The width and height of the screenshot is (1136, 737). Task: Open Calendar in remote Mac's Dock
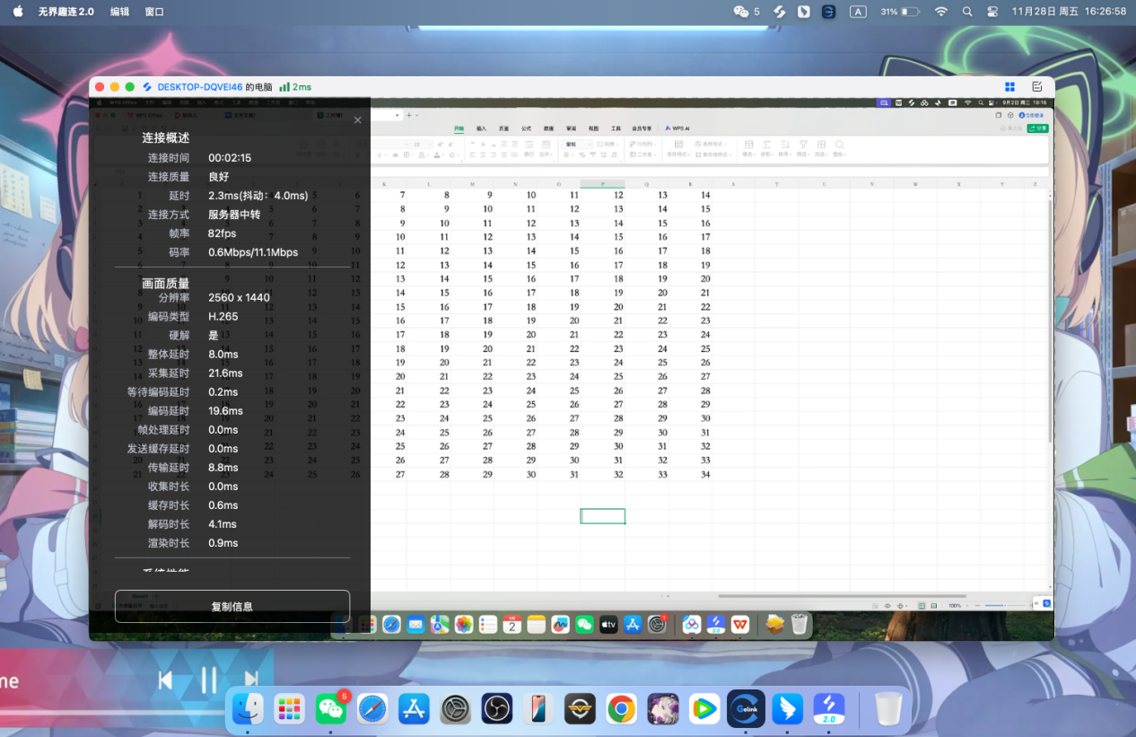pyautogui.click(x=511, y=624)
